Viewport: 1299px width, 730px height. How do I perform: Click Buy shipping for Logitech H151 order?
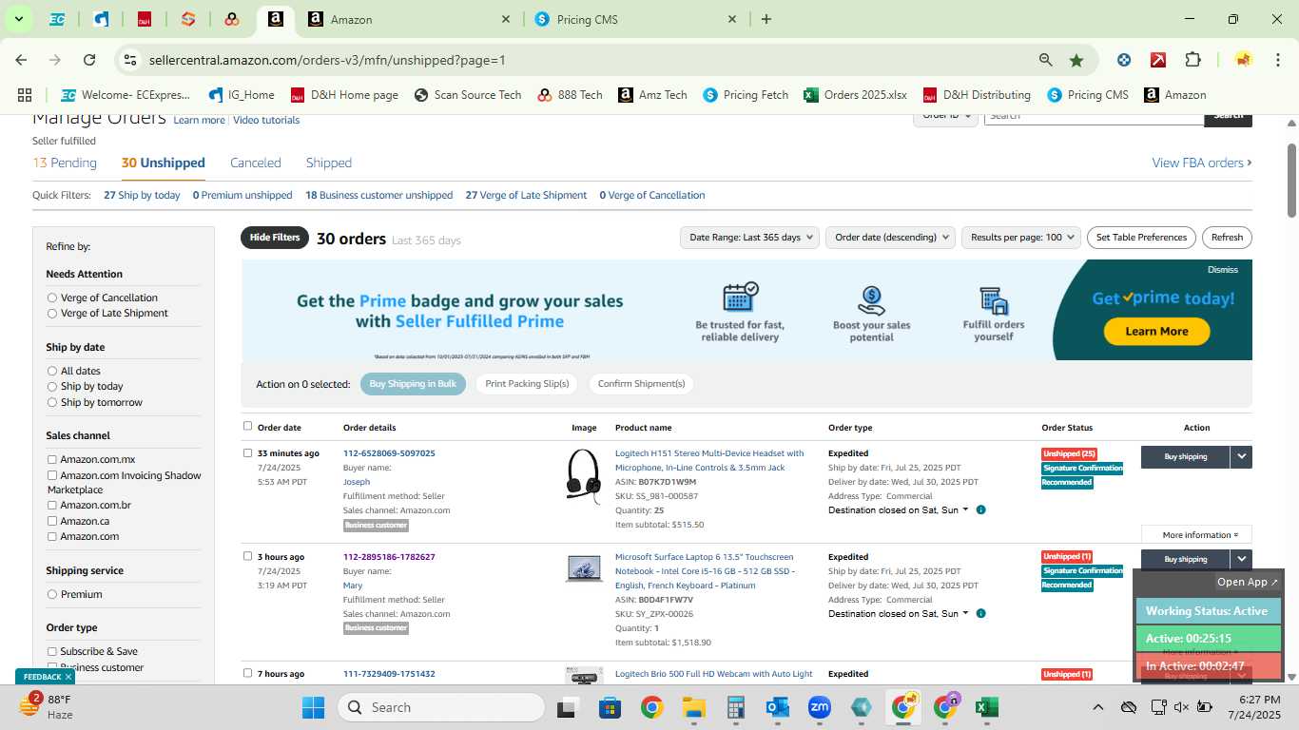click(1185, 457)
